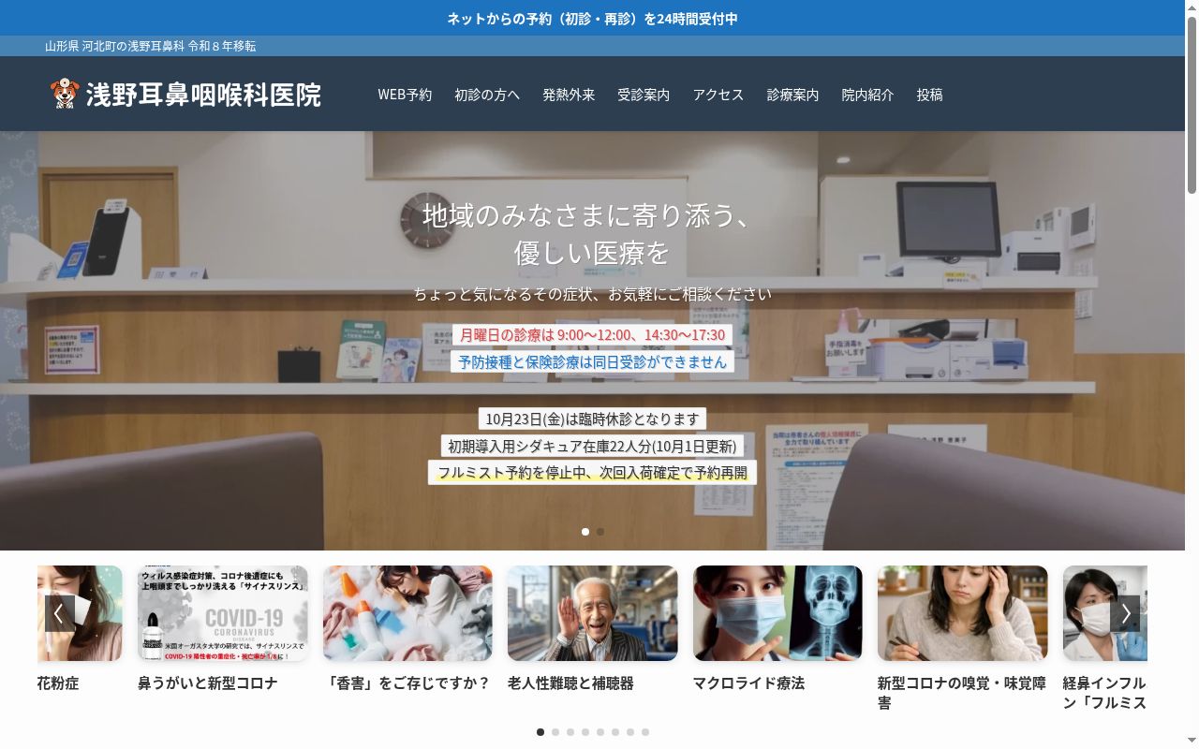Click the フルミスト予約を停止中 notice

tap(592, 473)
